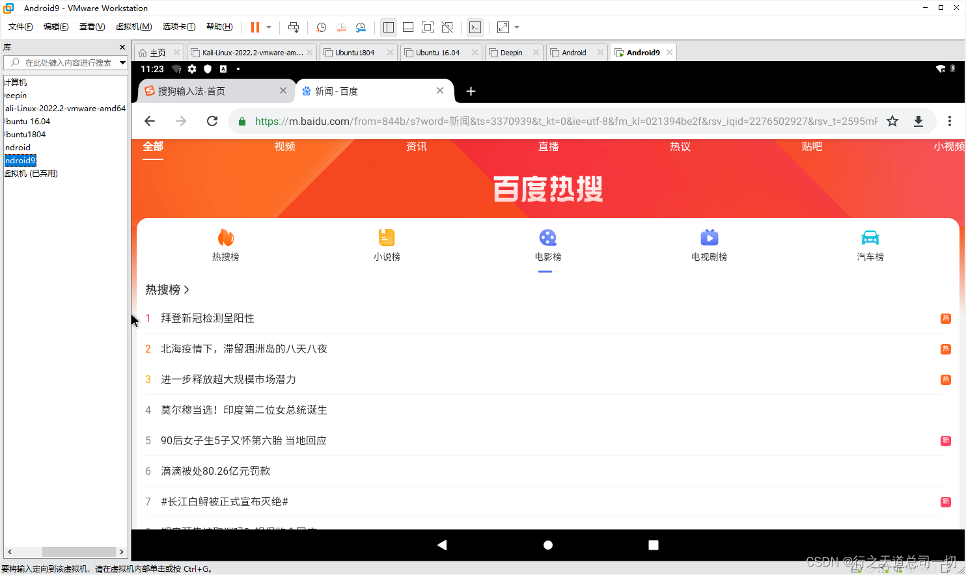Open the 热搜榜 flame icon
This screenshot has height=575, width=966.
coord(226,237)
